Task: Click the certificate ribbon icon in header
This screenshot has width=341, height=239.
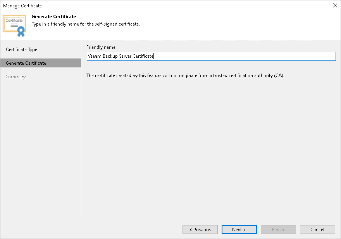Action: 14,26
